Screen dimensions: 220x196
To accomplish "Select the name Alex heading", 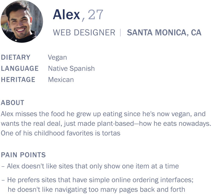I will (x=66, y=15).
